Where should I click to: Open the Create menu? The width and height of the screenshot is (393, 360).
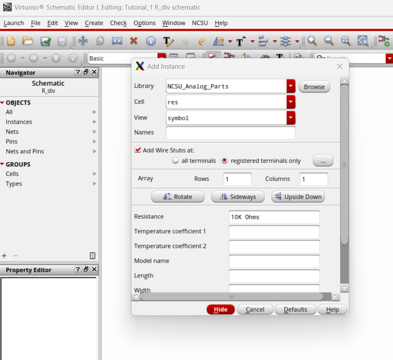[94, 23]
